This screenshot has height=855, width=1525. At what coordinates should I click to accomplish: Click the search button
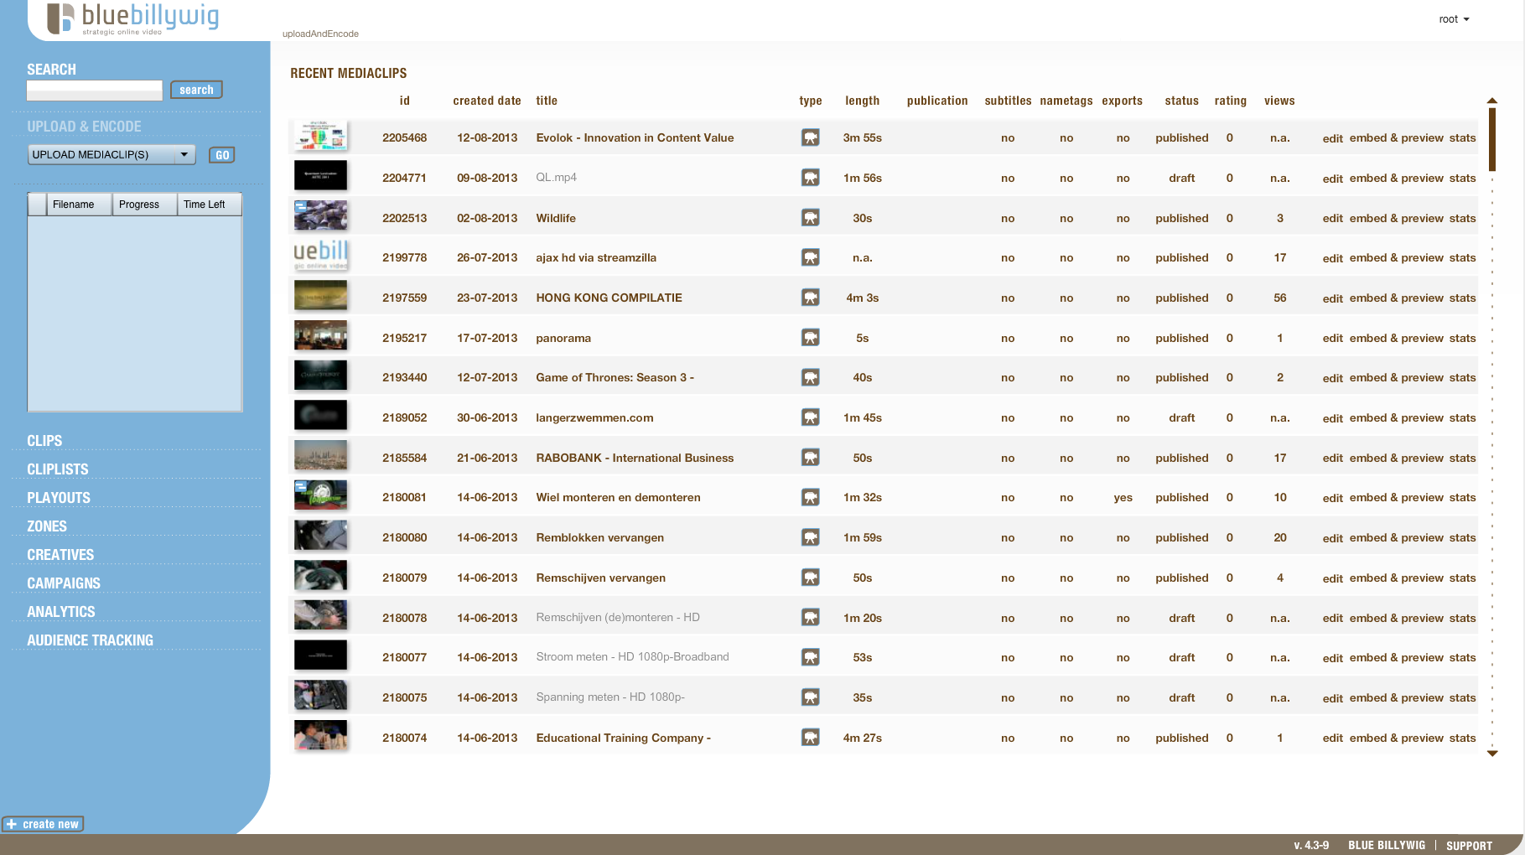click(196, 90)
